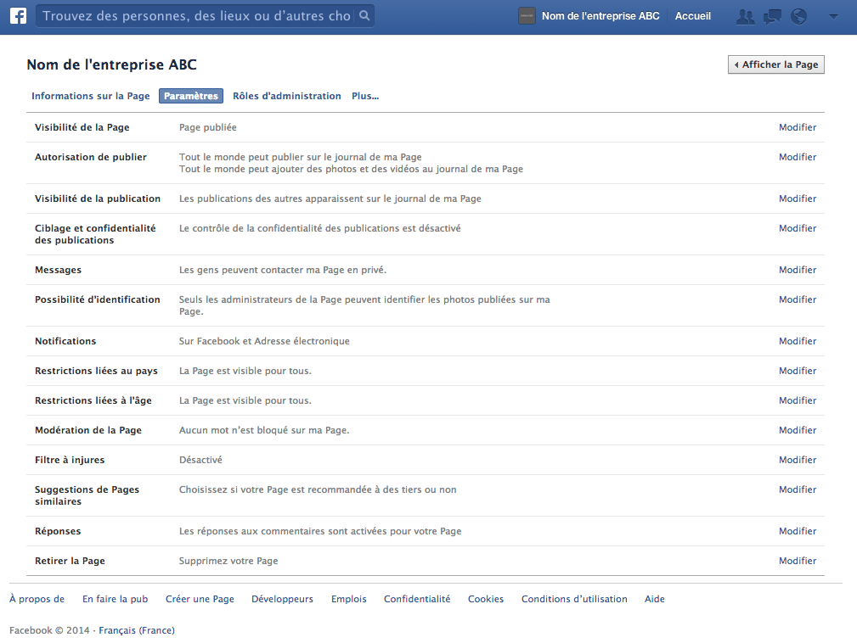Click the Afficher la Page button
This screenshot has width=857, height=643.
775,64
